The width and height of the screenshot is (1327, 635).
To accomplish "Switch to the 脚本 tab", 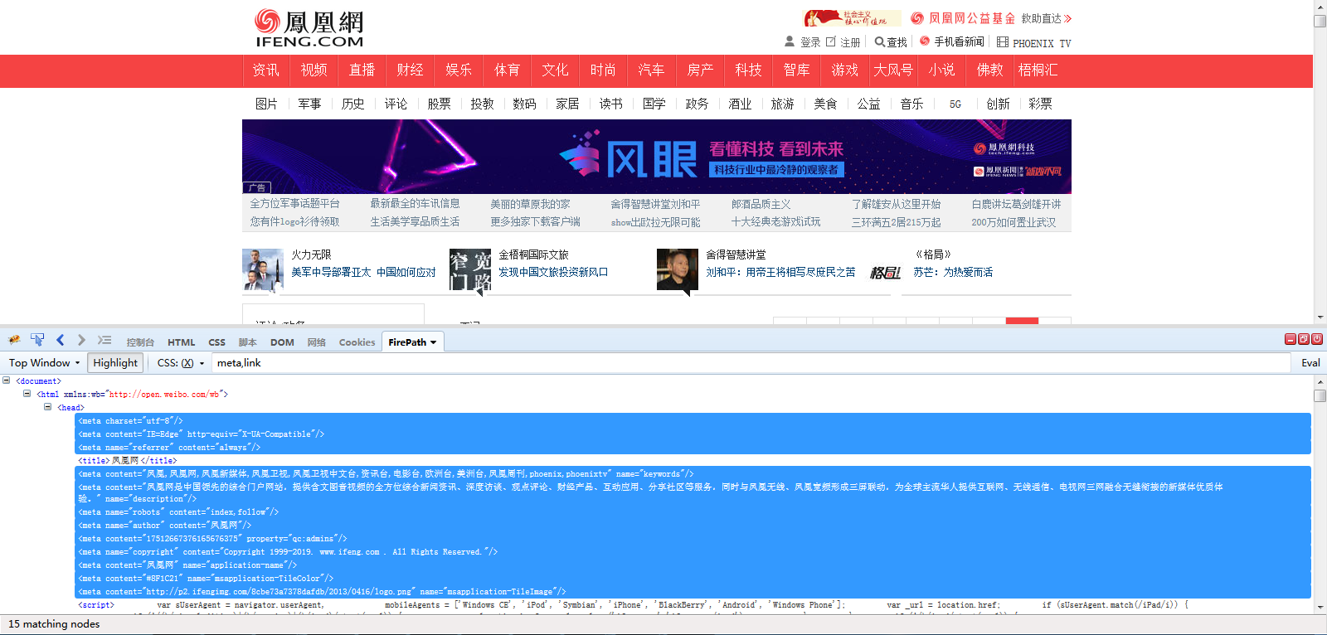I will point(248,342).
